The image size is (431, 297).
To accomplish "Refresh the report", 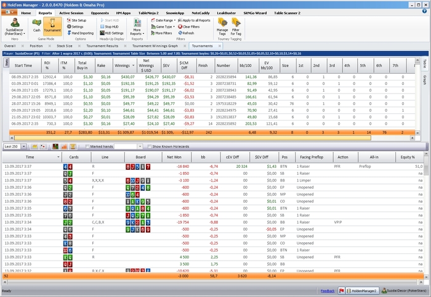I will (x=186, y=33).
